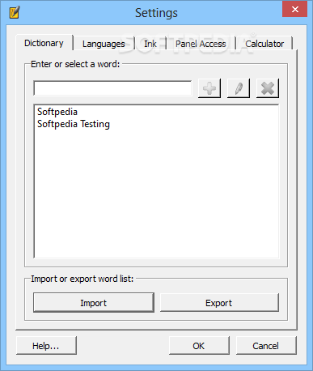Click the add word plus icon
313x371 pixels.
[209, 88]
